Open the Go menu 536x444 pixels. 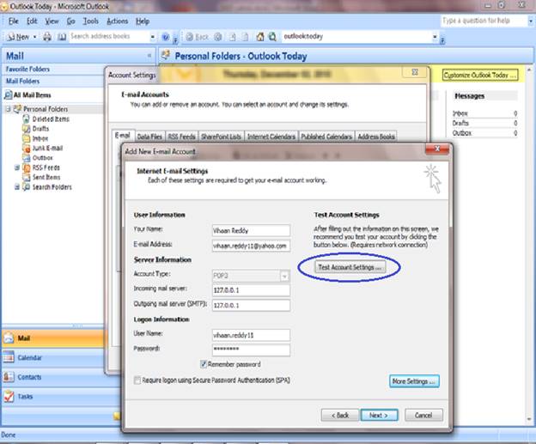click(70, 21)
